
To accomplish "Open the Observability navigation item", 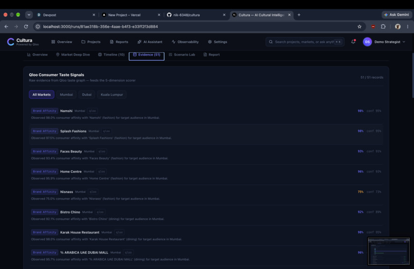I will click(x=185, y=42).
